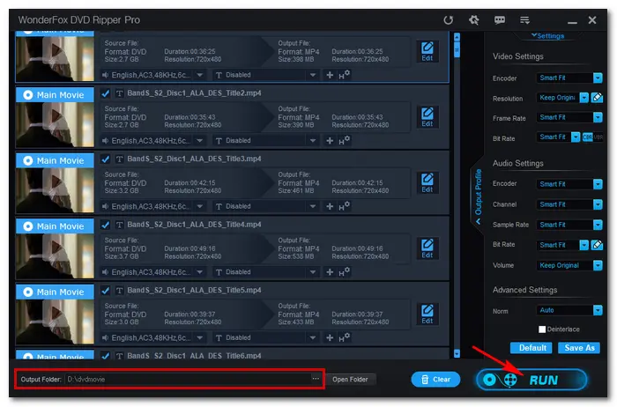The height and width of the screenshot is (407, 617).
Task: Edit the Title3.mp4 output
Action: (x=427, y=183)
